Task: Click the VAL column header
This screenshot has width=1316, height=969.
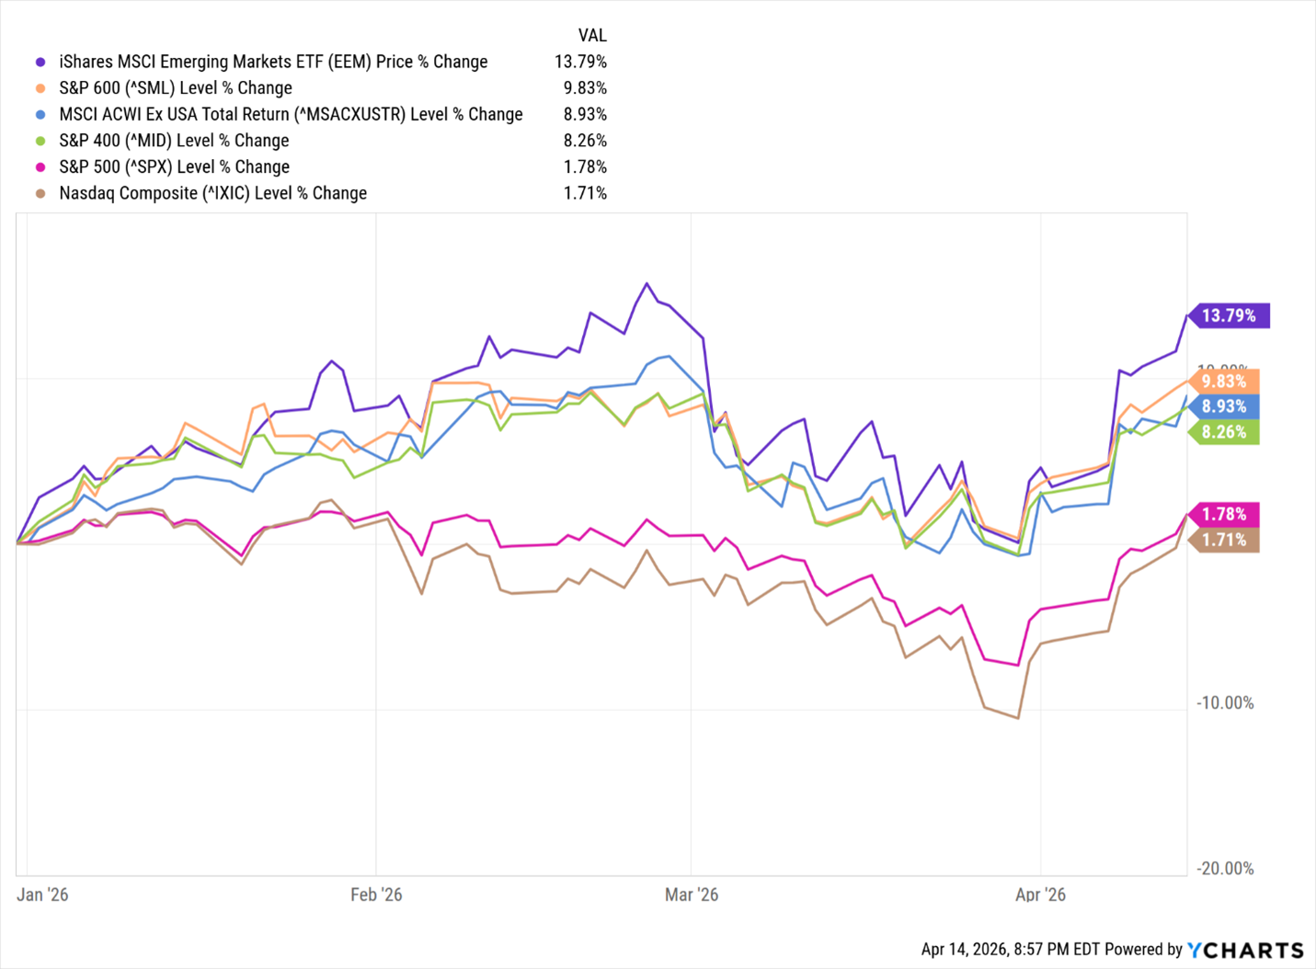Action: 591,35
